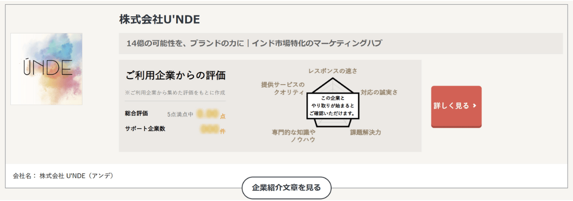
Task: Click the 専門的な知識やノウハウ chart label
Action: pos(293,136)
